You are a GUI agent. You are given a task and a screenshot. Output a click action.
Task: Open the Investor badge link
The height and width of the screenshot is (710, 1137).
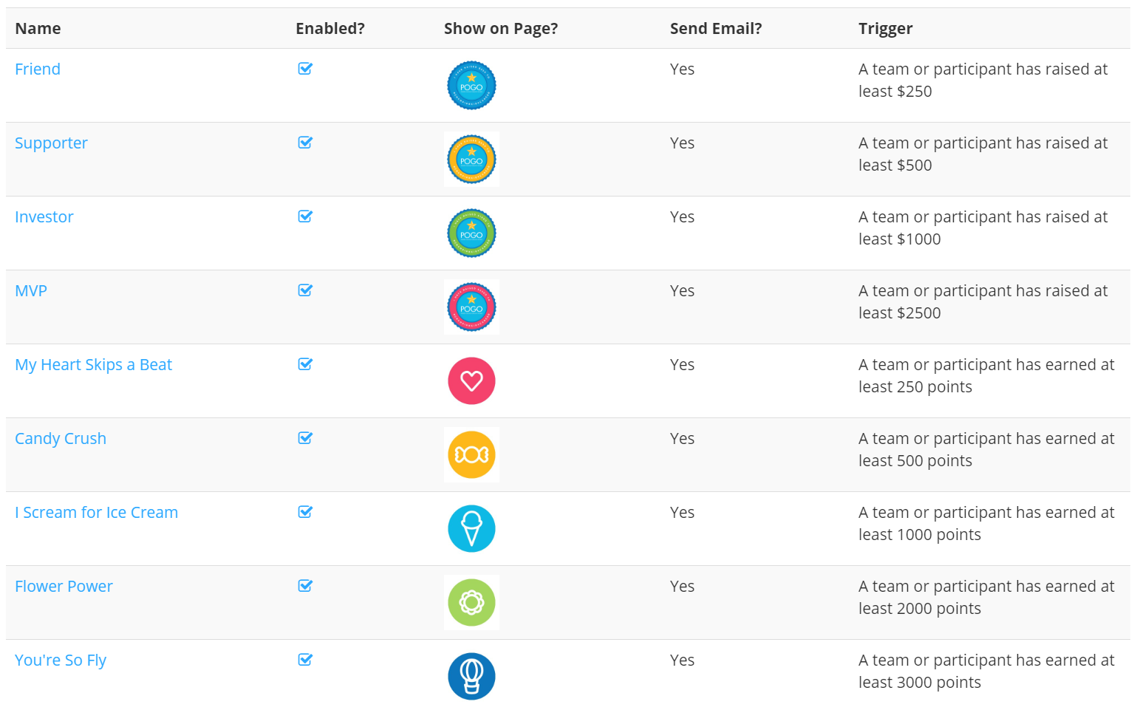click(44, 216)
